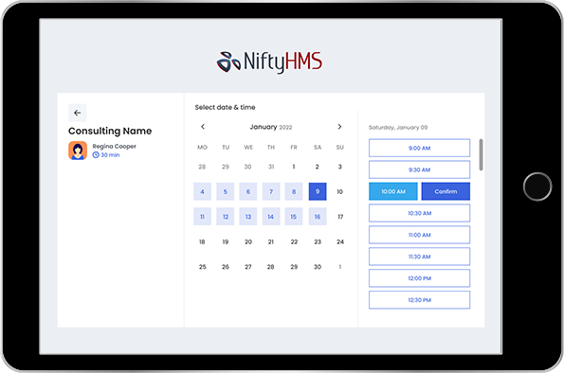
Task: Click the time slot list scrollbar
Action: 481,155
